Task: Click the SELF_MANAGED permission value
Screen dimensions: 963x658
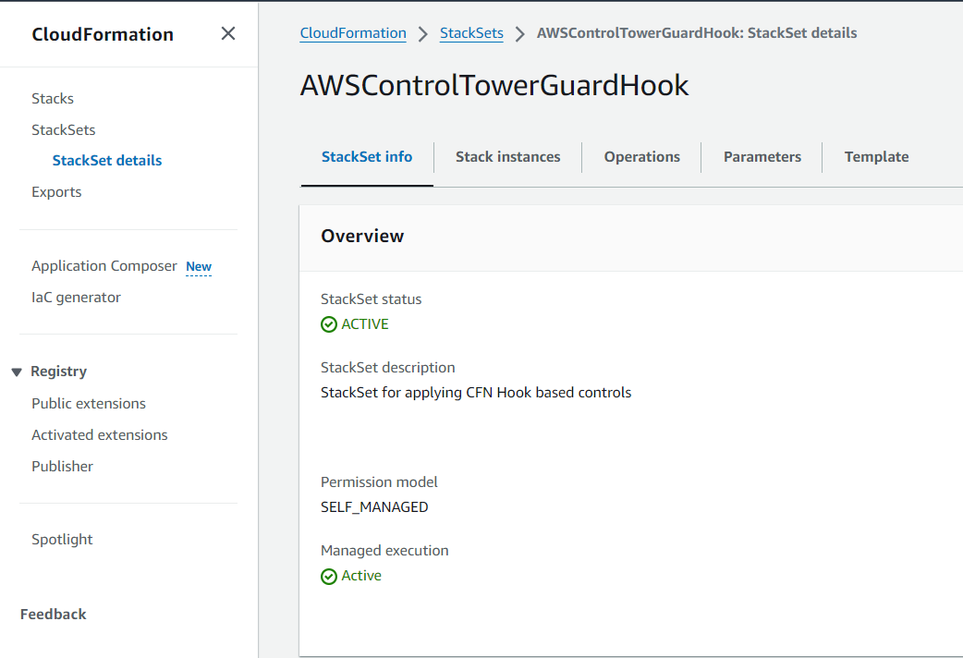Action: [374, 507]
